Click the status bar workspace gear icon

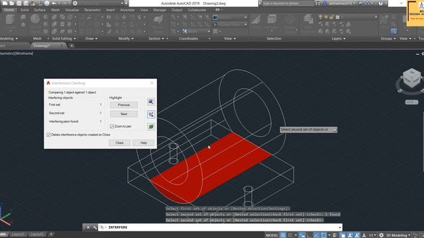pos(382,235)
